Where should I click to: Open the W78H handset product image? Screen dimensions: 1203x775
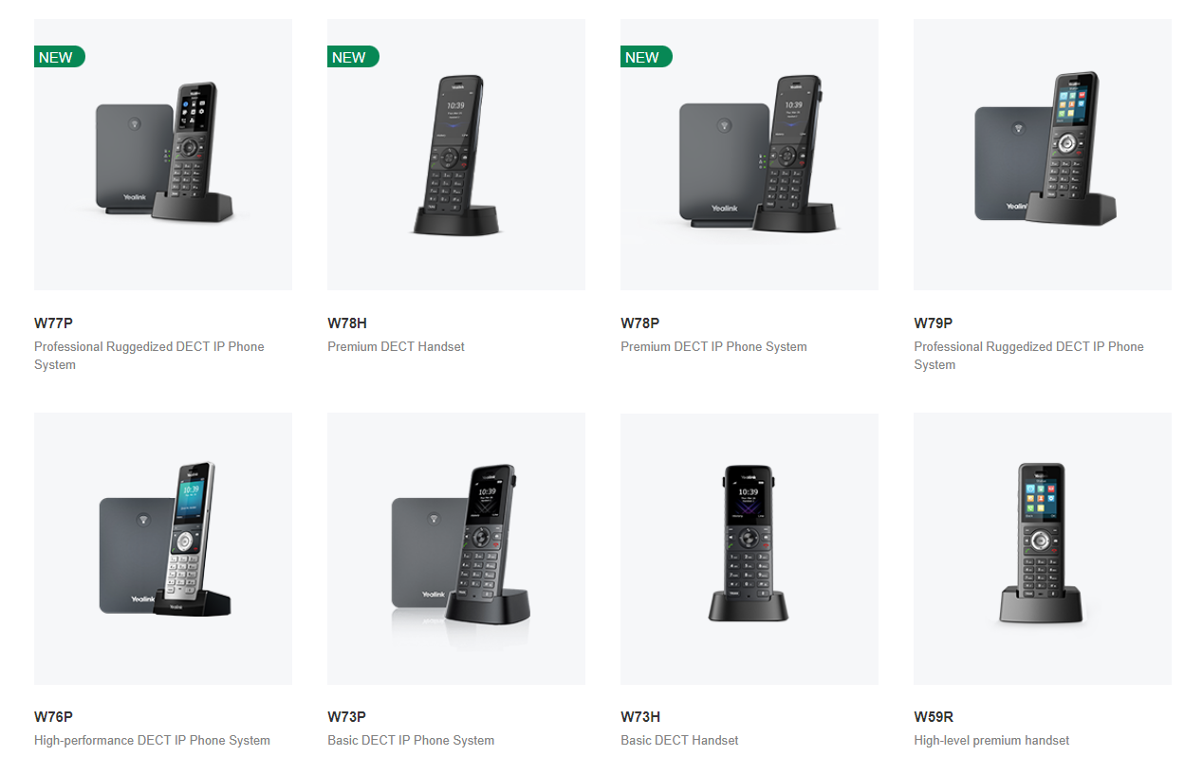(456, 155)
